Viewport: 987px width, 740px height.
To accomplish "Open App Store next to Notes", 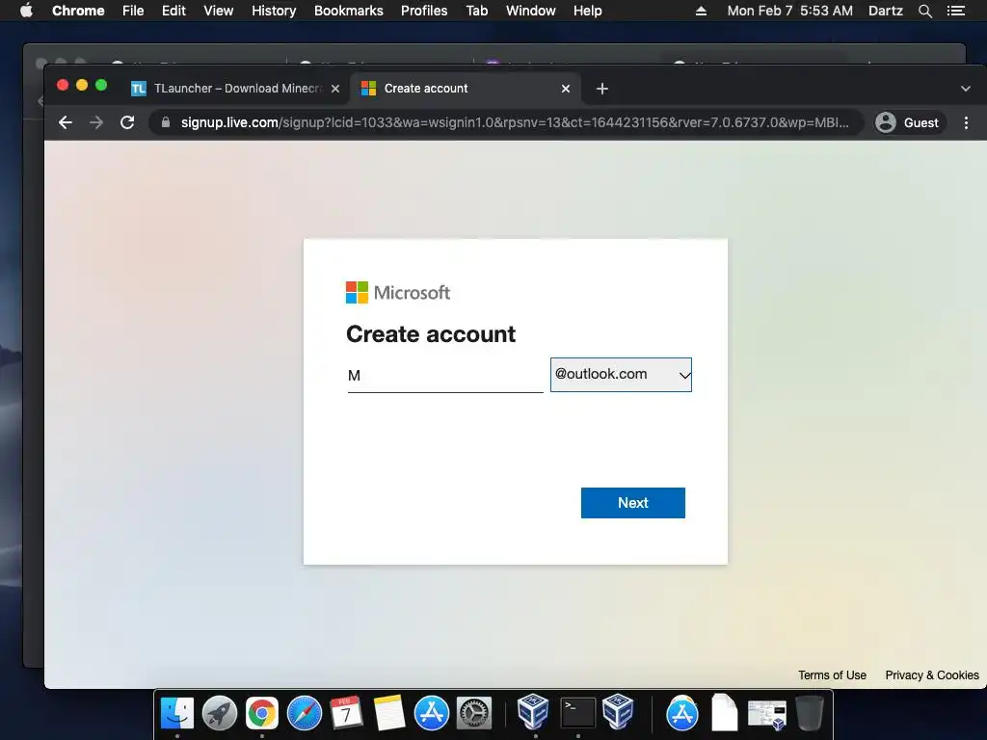I will coord(431,713).
